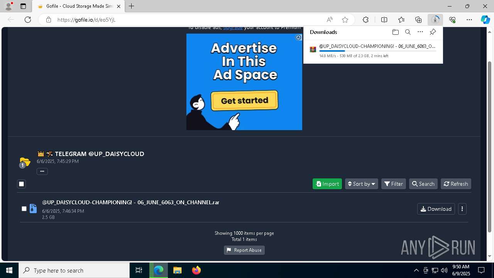Viewport: 494px width, 278px height.
Task: Open the Favorites list icon
Action: click(401, 20)
